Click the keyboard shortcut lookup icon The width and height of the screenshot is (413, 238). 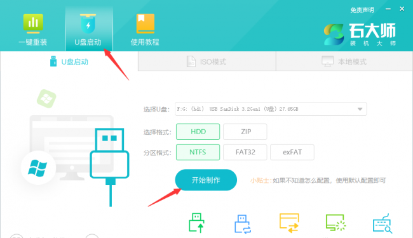pyautogui.click(x=383, y=223)
